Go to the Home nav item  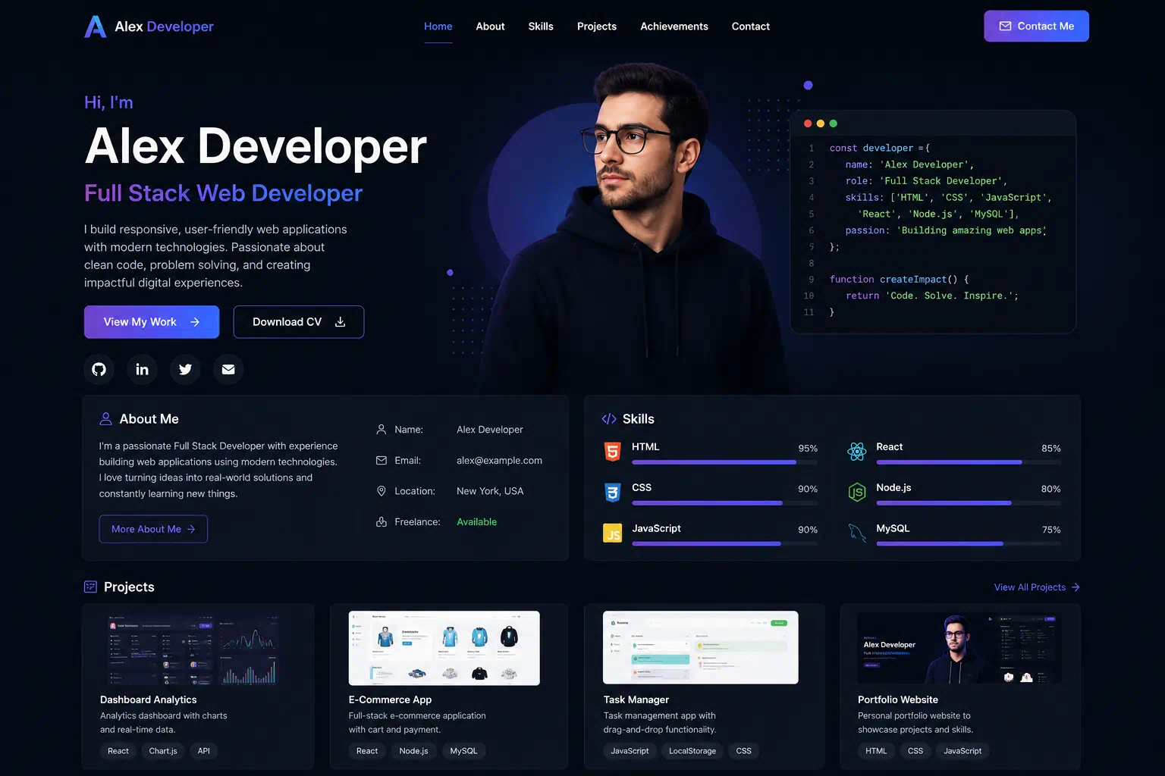[438, 27]
